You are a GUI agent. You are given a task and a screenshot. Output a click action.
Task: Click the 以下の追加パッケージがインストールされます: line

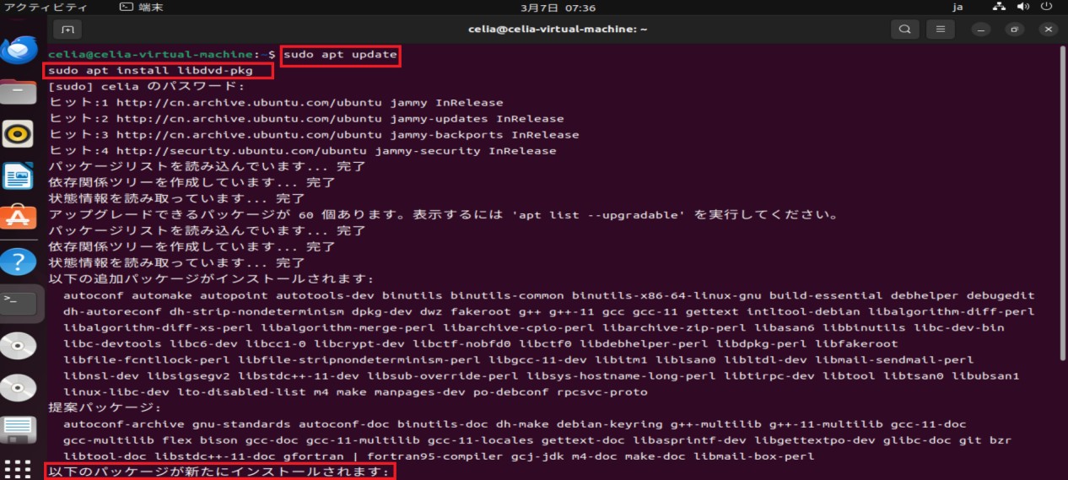coord(211,278)
